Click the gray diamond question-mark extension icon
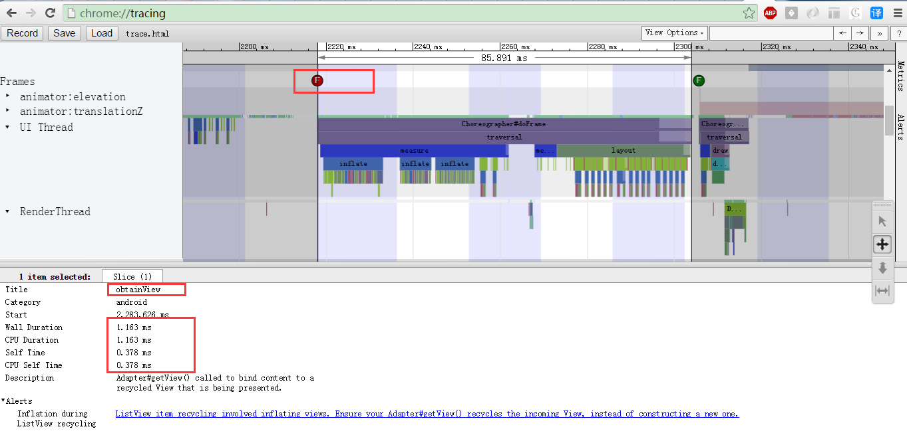The width and height of the screenshot is (907, 447). (791, 13)
